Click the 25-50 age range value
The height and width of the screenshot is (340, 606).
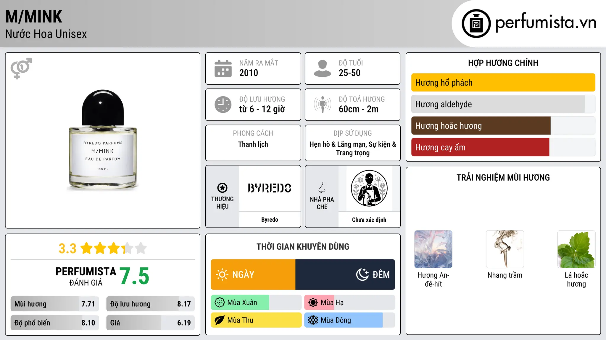click(x=349, y=73)
